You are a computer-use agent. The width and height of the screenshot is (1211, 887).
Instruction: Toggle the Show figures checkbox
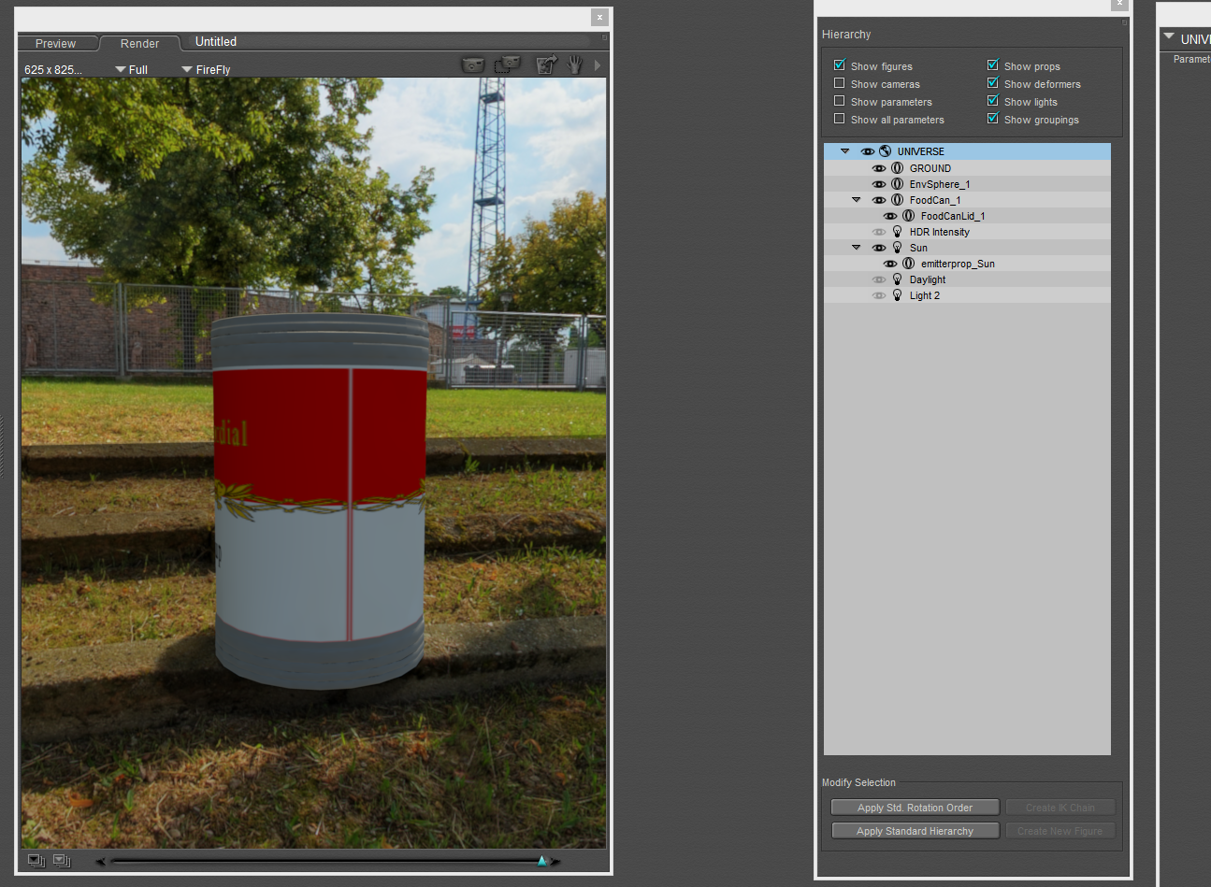839,65
